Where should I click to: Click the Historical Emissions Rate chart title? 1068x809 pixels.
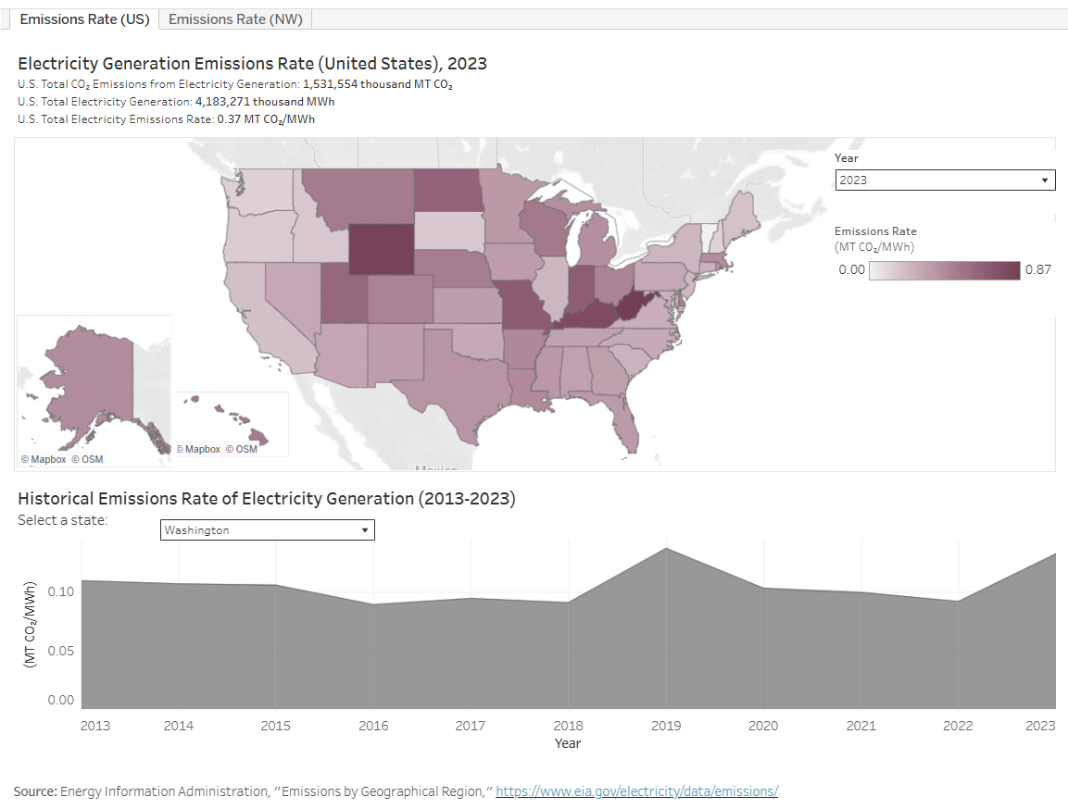click(x=267, y=499)
